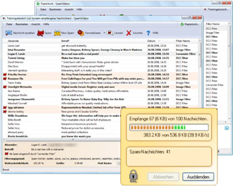Select Lernender Filter entry in Papierkorb list

click(215, 85)
